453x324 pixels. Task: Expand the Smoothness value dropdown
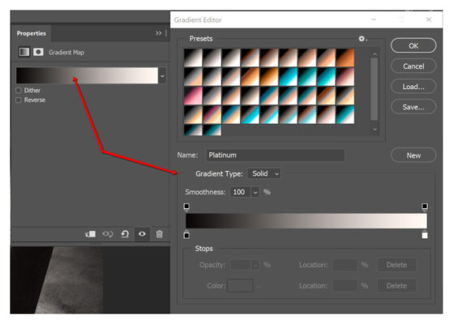[x=255, y=192]
